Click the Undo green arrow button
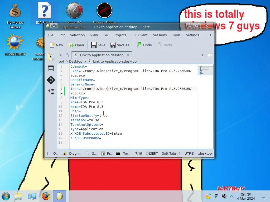Image resolution: width=270 pixels, height=202 pixels. tap(144, 45)
